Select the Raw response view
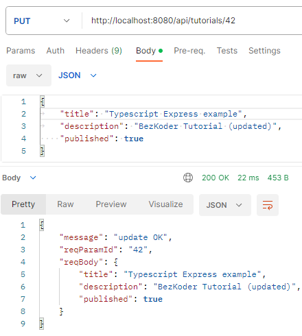Viewport: 302px width, 336px height. pos(65,204)
